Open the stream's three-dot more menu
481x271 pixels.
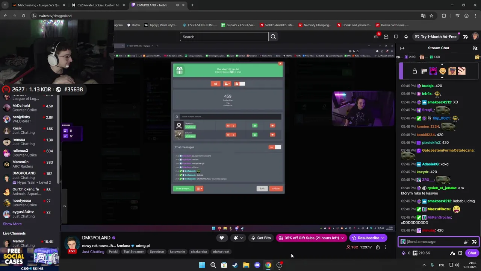pyautogui.click(x=386, y=247)
